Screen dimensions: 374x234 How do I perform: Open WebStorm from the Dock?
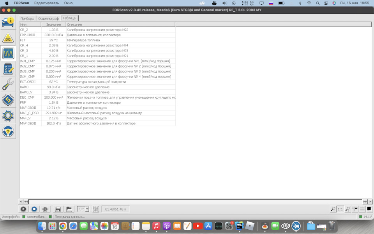pyautogui.click(x=239, y=226)
